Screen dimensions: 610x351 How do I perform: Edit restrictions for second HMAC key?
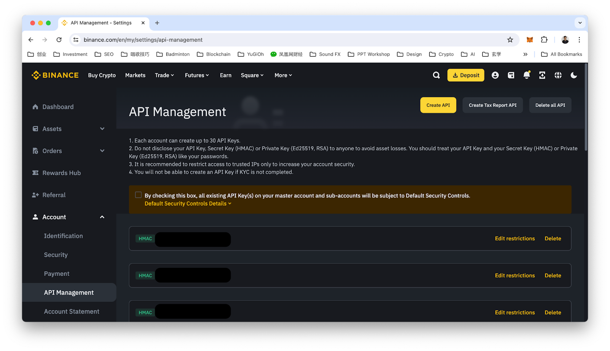click(515, 275)
